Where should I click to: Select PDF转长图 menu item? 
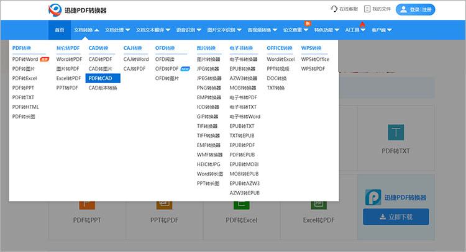pos(24,116)
